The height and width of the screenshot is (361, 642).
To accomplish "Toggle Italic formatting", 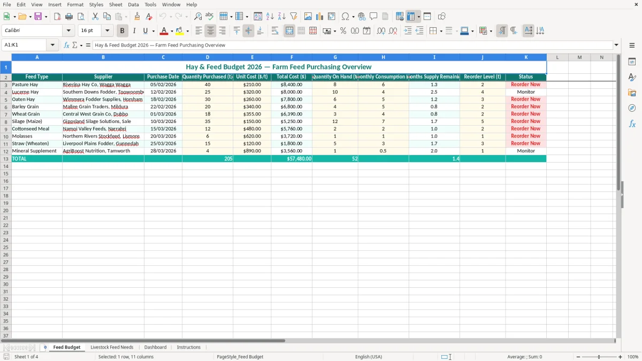I will point(134,31).
